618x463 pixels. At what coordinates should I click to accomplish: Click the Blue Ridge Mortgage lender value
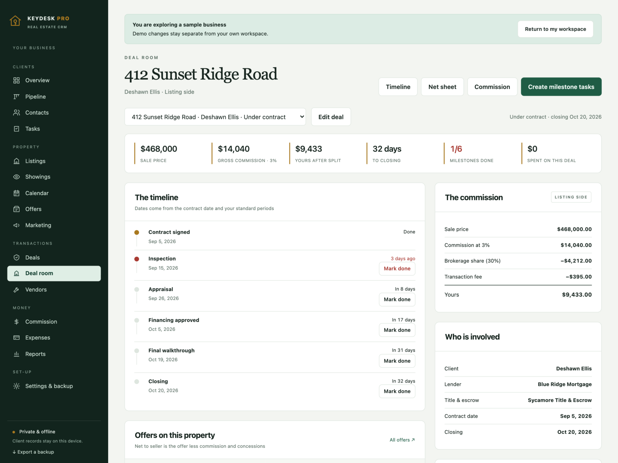pyautogui.click(x=565, y=384)
